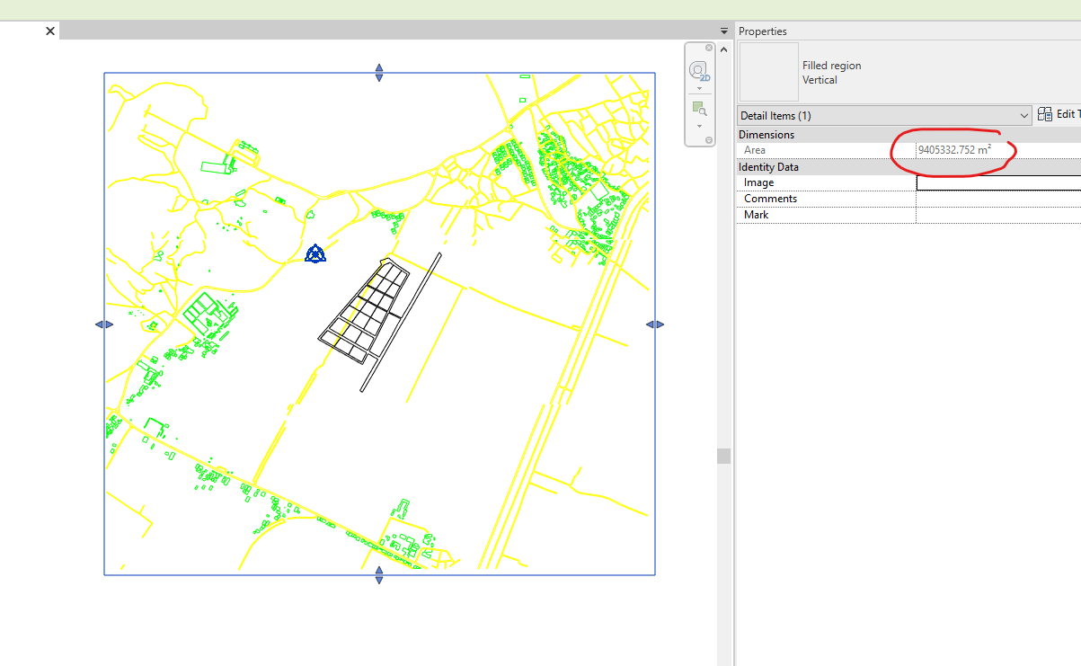
Task: Activate the Zoom in Region tool
Action: coord(700,108)
